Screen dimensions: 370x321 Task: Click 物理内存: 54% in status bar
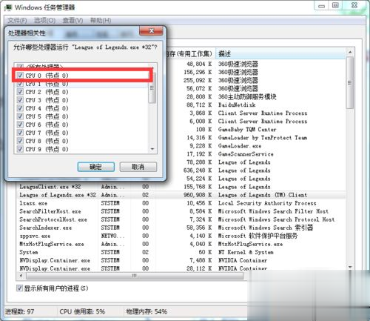pyautogui.click(x=147, y=311)
